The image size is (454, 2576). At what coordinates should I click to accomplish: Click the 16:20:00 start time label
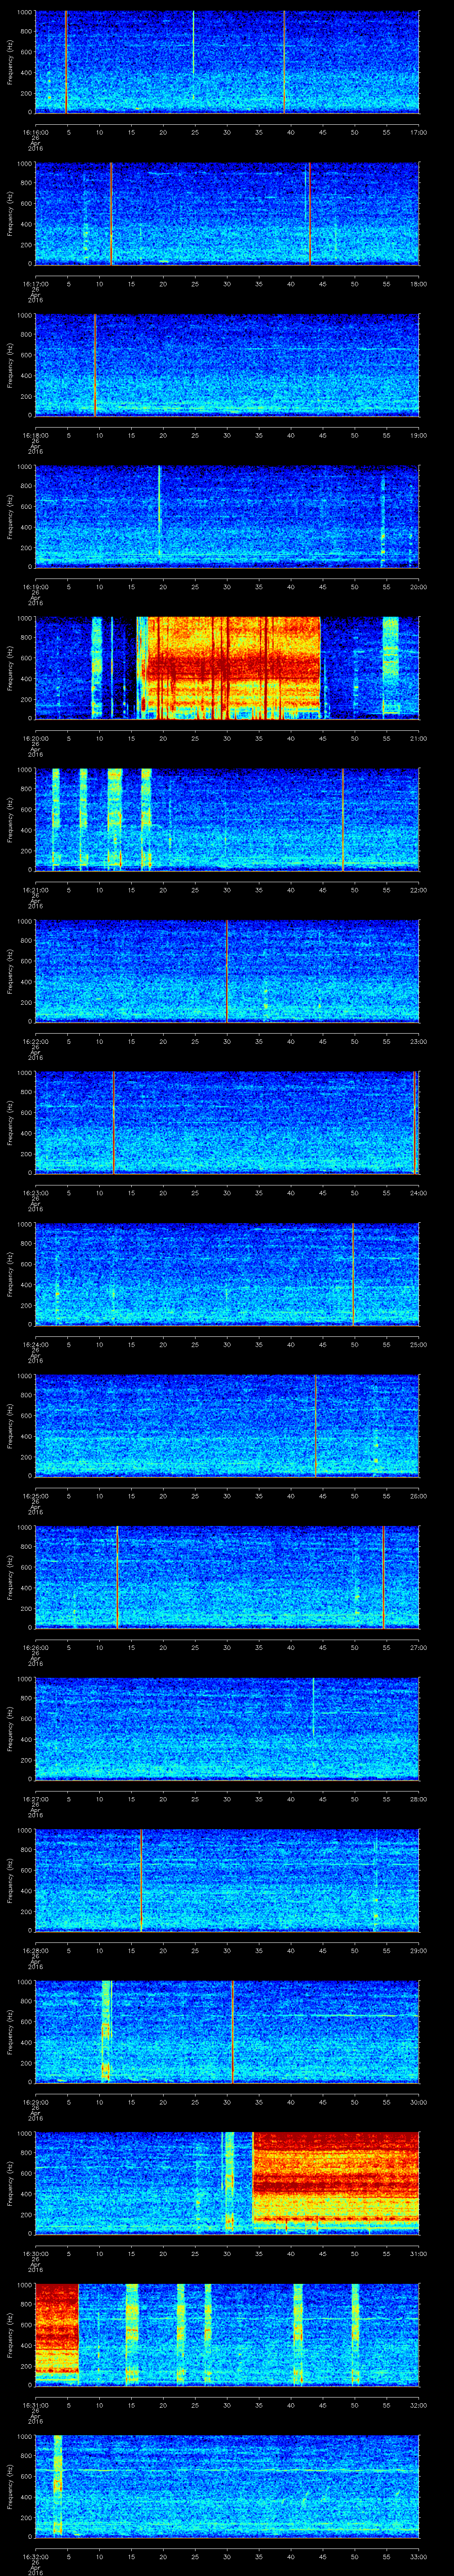36,738
